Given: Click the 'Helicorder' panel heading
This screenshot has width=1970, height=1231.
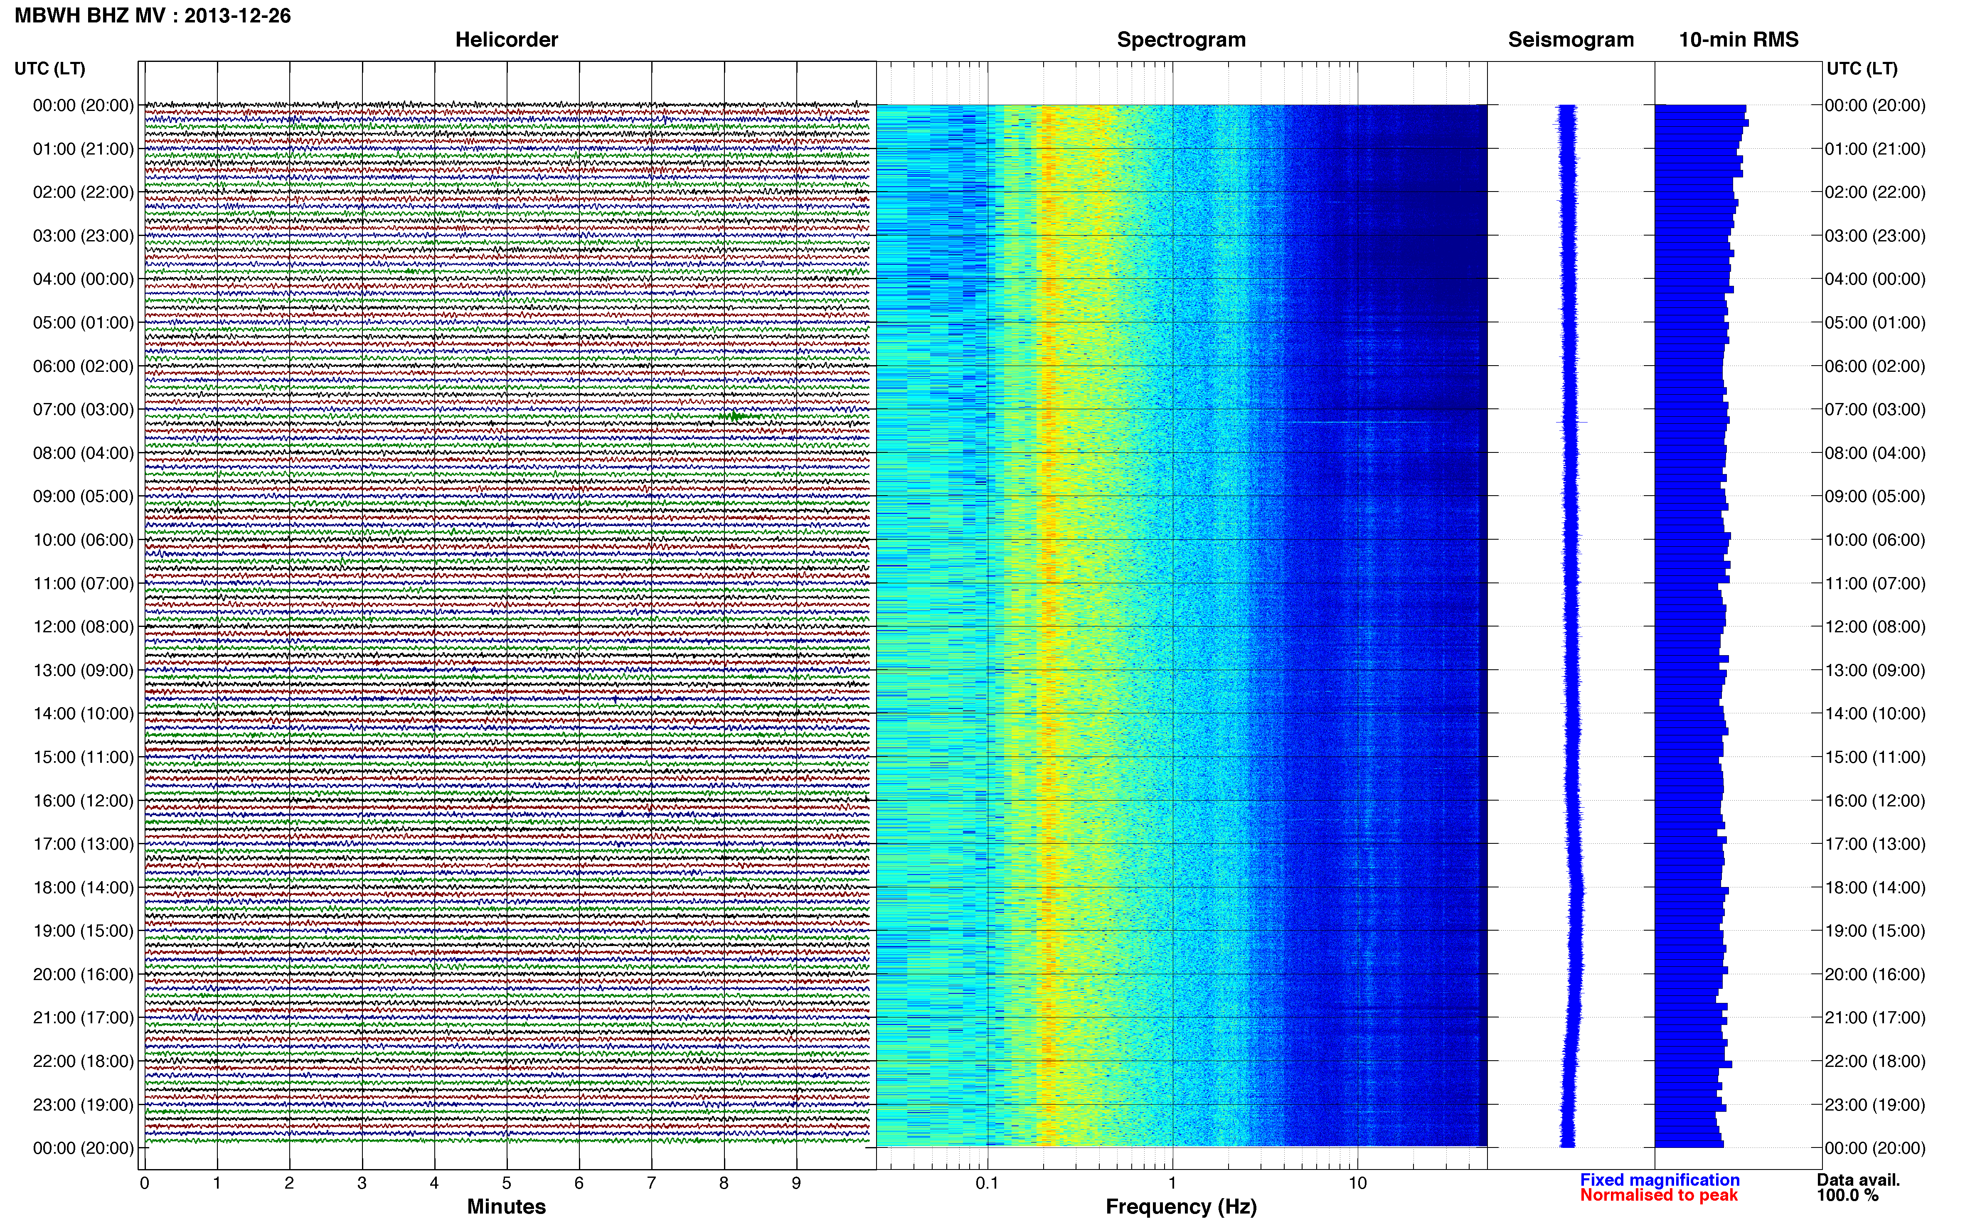Looking at the screenshot, I should (507, 40).
